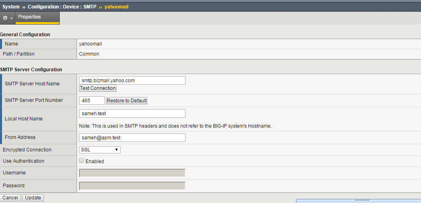The height and width of the screenshot is (203, 421).
Task: Click the From Address text field
Action: 132,138
